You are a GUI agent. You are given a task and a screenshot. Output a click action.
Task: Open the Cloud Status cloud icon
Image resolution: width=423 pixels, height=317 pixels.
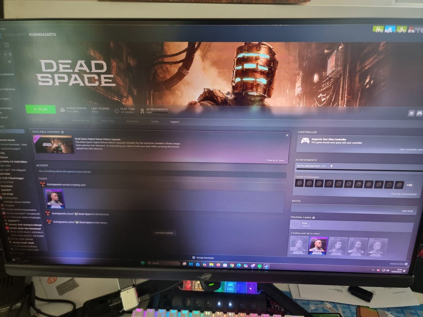click(62, 110)
